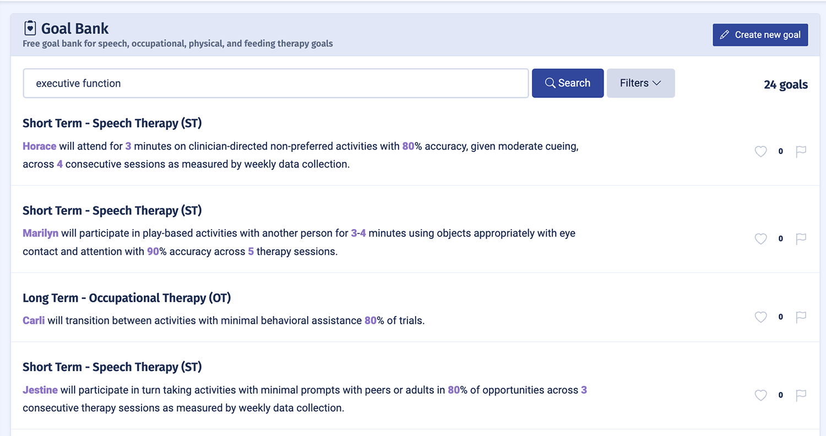The width and height of the screenshot is (826, 436).
Task: Like Marilyn's play-based activities goal
Action: (x=760, y=239)
